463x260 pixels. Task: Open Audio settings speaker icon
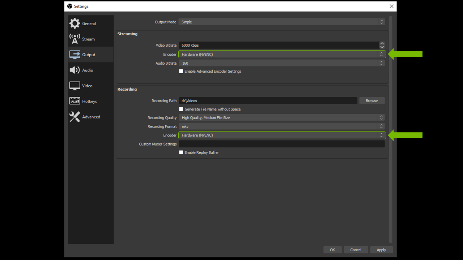75,70
